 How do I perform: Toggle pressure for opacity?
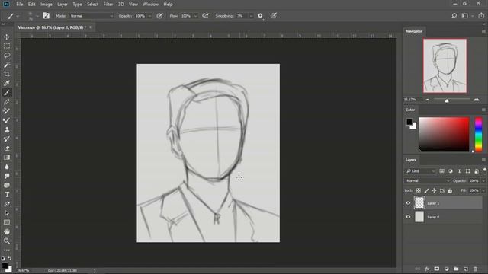[x=159, y=16]
